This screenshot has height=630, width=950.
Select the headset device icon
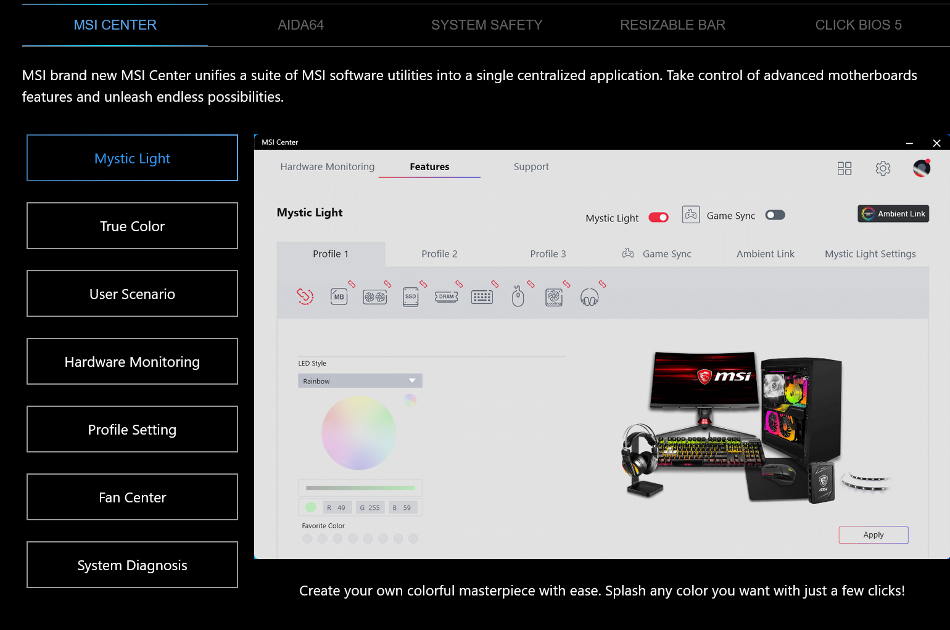pyautogui.click(x=589, y=298)
